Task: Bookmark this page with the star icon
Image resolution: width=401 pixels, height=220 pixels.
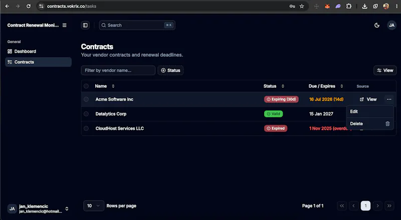Action: click(302, 6)
